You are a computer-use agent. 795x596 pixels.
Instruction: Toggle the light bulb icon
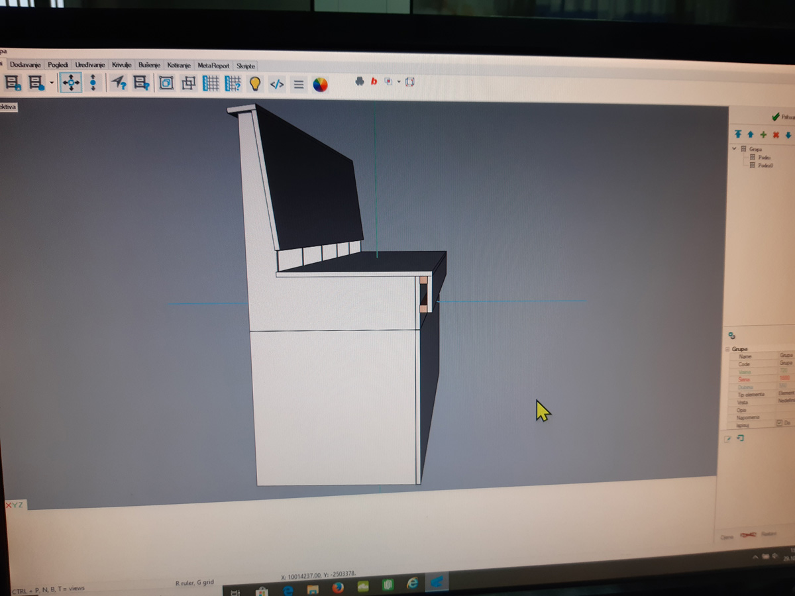point(255,83)
